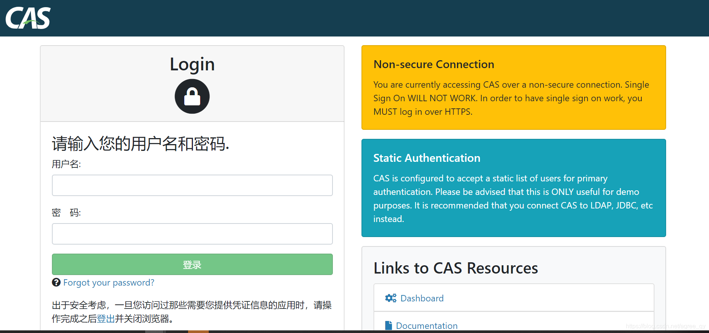The width and height of the screenshot is (709, 333).
Task: Click the static list of users paragraph
Action: 513,199
